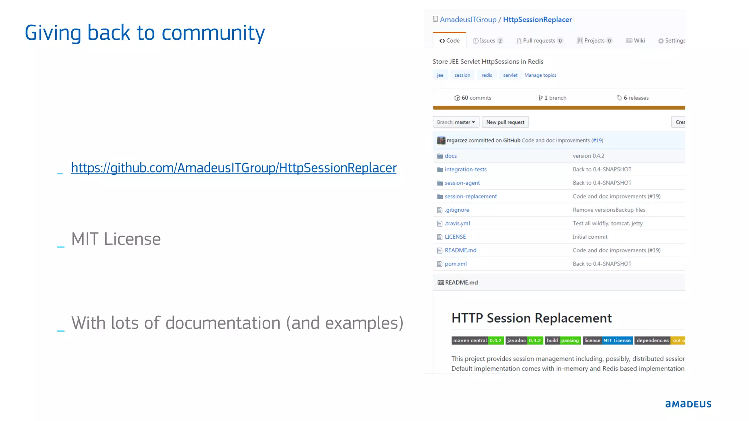Click the pom.xml file icon
The width and height of the screenshot is (749, 421).
tap(440, 264)
